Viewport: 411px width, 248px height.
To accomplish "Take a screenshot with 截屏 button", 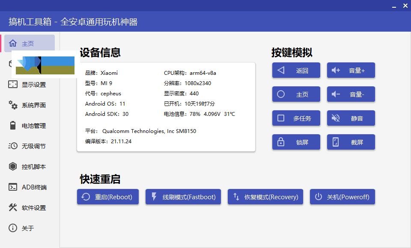I will [x=351, y=142].
